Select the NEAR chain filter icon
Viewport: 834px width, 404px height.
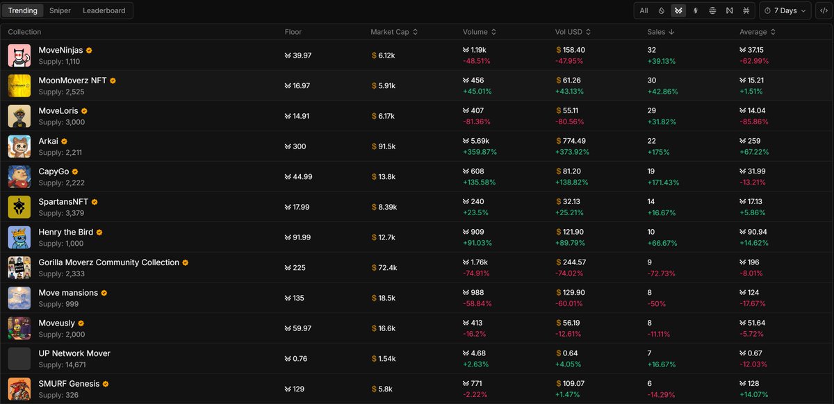[729, 10]
